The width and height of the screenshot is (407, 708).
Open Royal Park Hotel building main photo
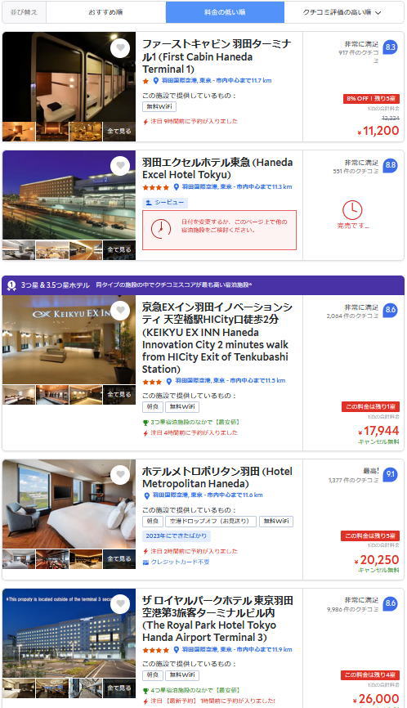(x=69, y=633)
